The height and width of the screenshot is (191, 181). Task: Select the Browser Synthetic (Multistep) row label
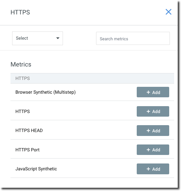46,92
